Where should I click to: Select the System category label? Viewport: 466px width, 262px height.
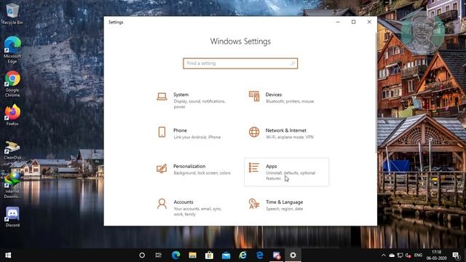181,95
